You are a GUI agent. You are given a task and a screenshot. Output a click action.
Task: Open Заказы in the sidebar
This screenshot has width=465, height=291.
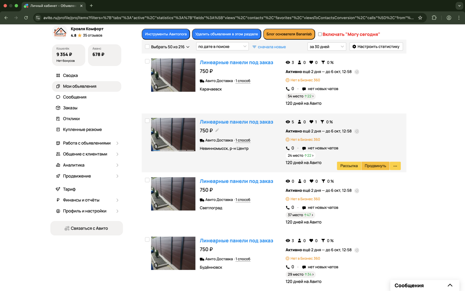[x=87, y=108]
